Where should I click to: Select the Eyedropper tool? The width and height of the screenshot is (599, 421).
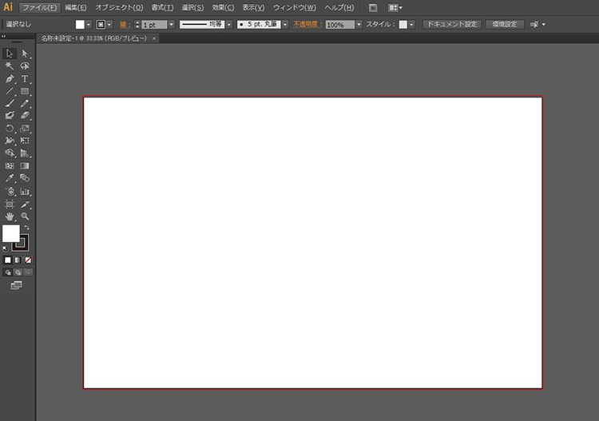[x=10, y=178]
